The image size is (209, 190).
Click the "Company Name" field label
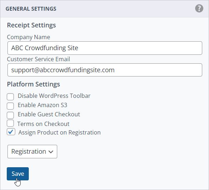click(28, 37)
